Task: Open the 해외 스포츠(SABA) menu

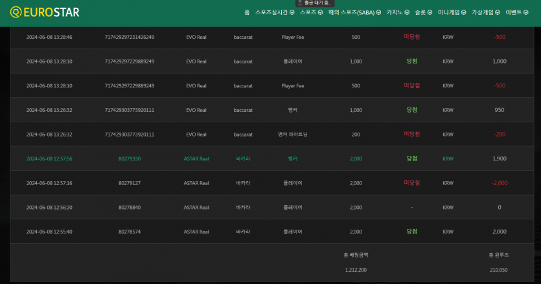Action: [351, 12]
